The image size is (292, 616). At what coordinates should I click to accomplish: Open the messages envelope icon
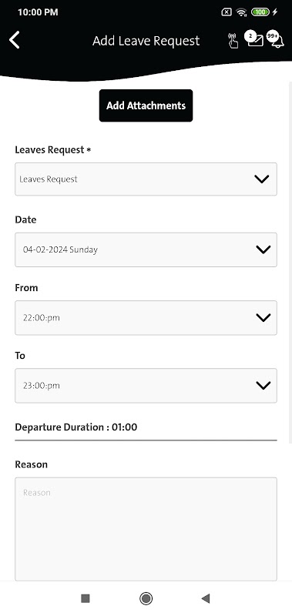click(x=255, y=39)
